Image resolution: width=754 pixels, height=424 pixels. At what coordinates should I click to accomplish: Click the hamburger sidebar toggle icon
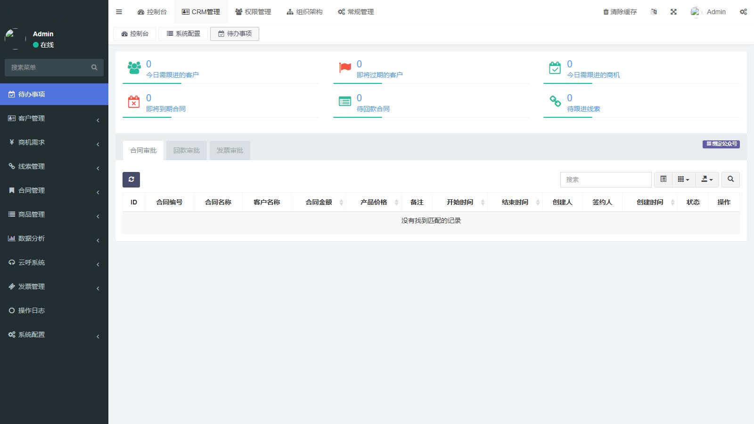click(x=119, y=12)
